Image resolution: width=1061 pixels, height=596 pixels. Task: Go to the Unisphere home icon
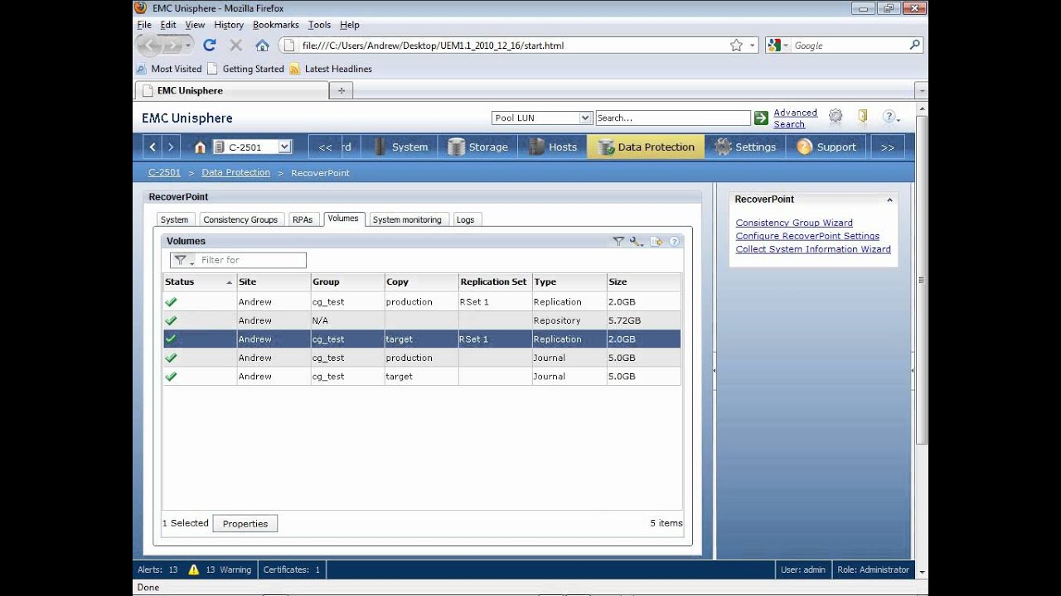tap(200, 147)
